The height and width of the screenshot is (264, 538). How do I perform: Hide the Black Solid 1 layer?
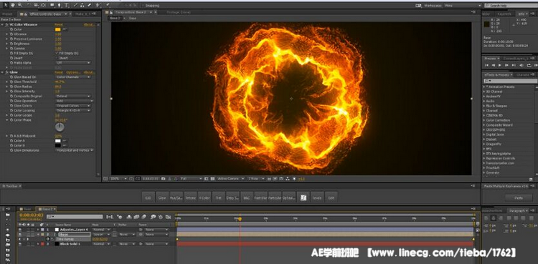[20, 244]
